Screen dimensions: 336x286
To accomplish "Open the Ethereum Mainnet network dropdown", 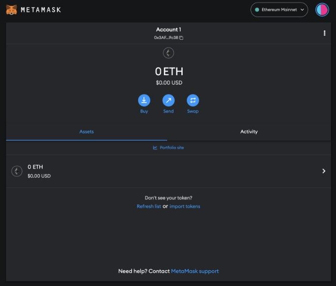I will coord(279,10).
